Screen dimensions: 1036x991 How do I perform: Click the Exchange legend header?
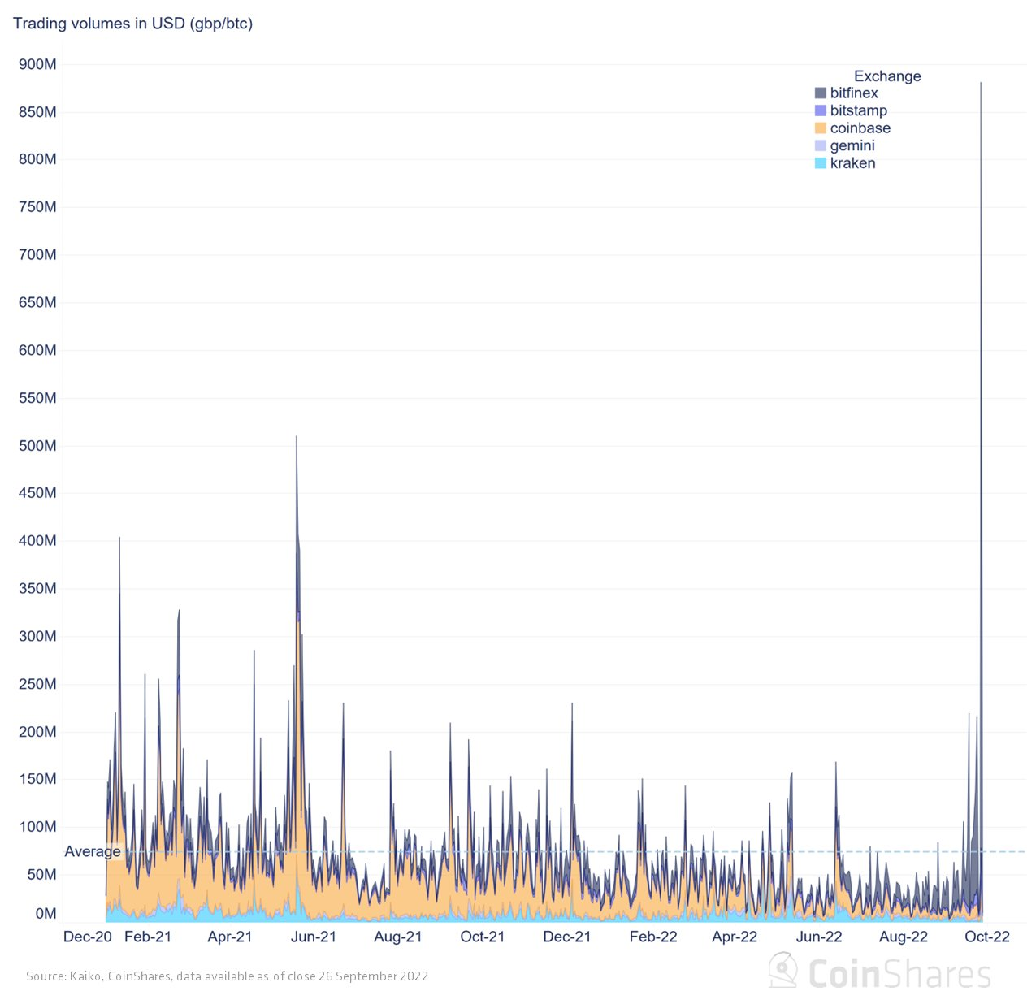click(886, 76)
